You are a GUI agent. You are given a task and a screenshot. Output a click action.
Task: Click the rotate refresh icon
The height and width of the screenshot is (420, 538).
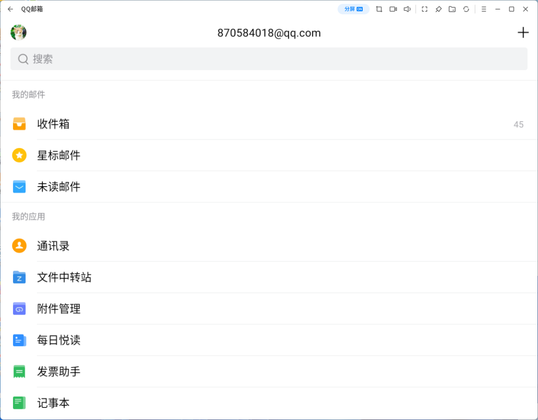coord(466,9)
